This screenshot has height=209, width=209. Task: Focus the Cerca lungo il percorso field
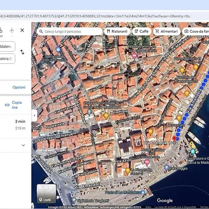click(x=70, y=32)
